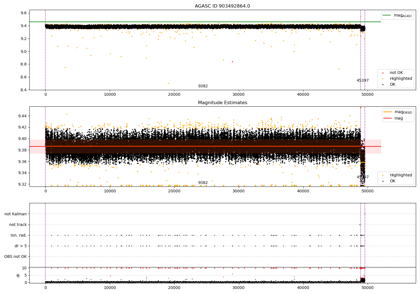Click the plot title 'AGASC ID 903492864.0'
The height and width of the screenshot is (294, 420).
coord(222,6)
